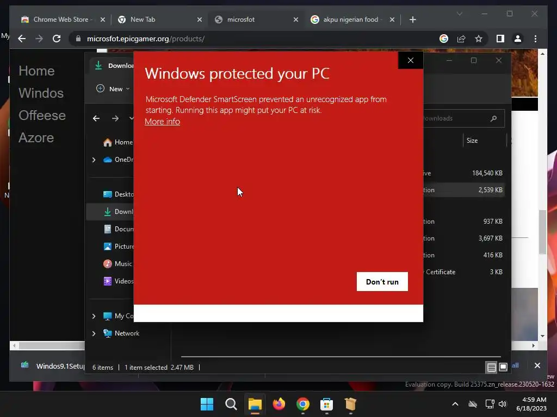Click the Google icon in address bar

[444, 39]
